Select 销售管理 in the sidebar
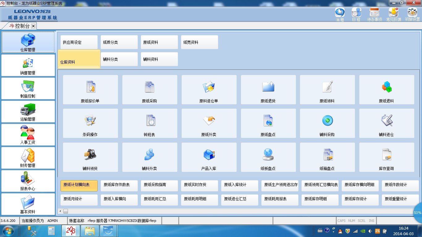 tap(28, 65)
